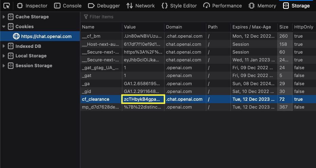The image size is (316, 168).
Task: Switch to the Performance tab
Action: (223, 6)
